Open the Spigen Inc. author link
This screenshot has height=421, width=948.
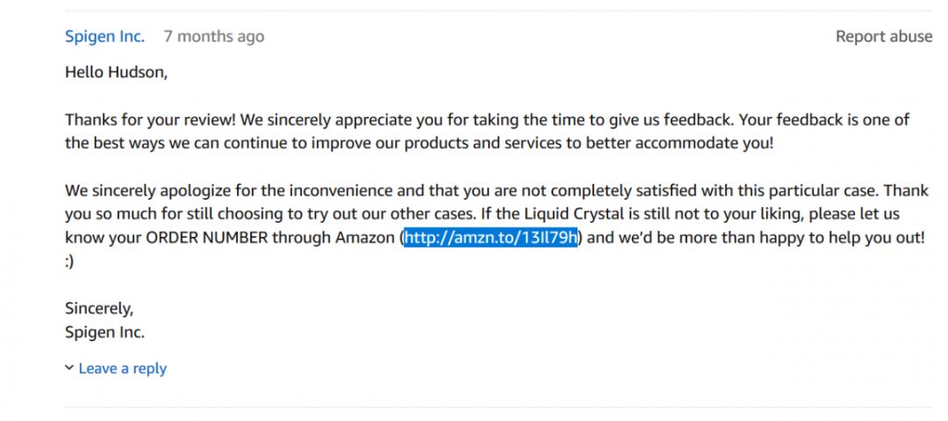click(x=104, y=36)
